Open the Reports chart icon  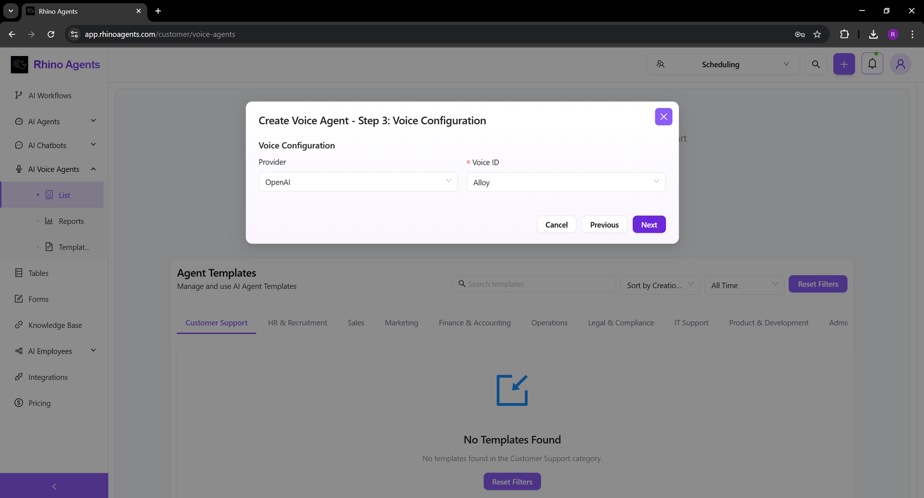click(49, 221)
